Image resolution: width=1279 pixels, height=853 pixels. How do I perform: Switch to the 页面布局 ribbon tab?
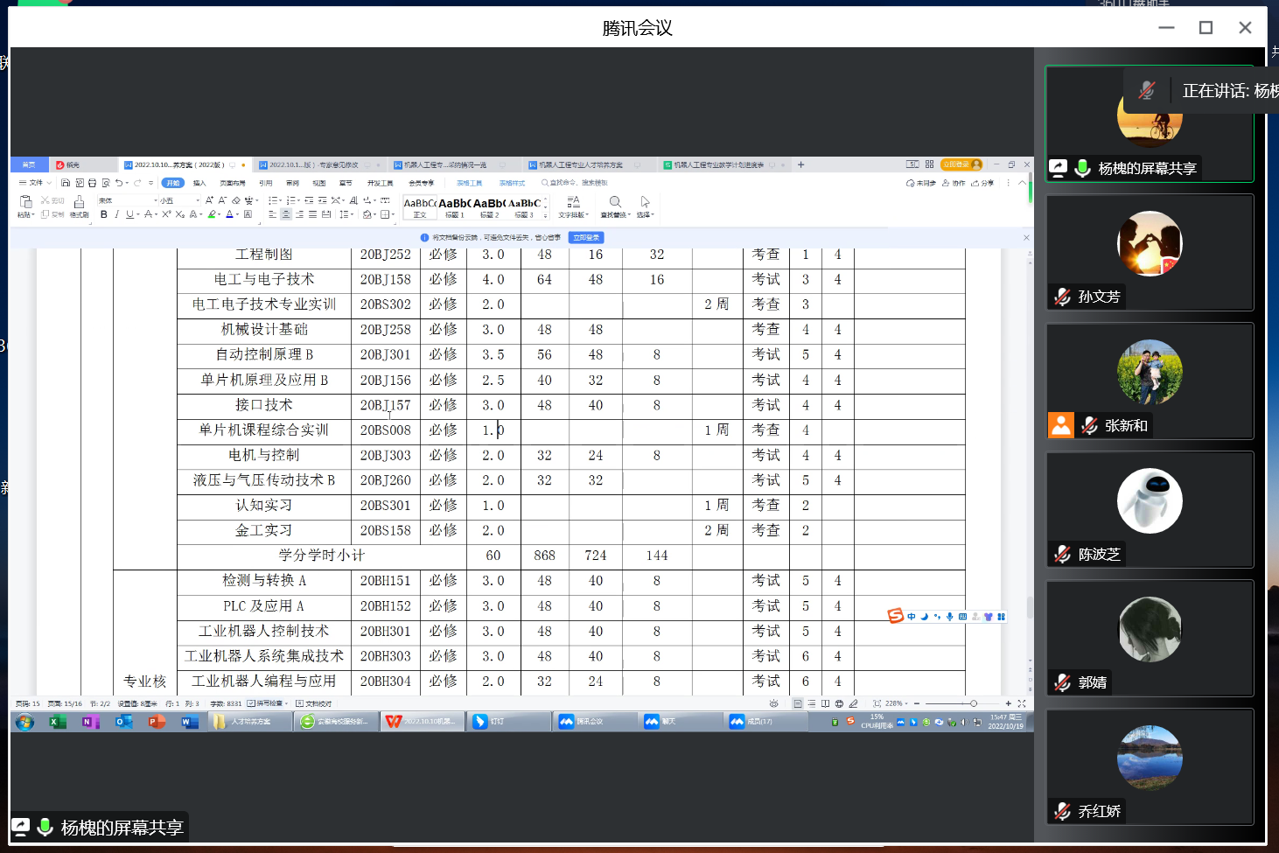tap(233, 183)
